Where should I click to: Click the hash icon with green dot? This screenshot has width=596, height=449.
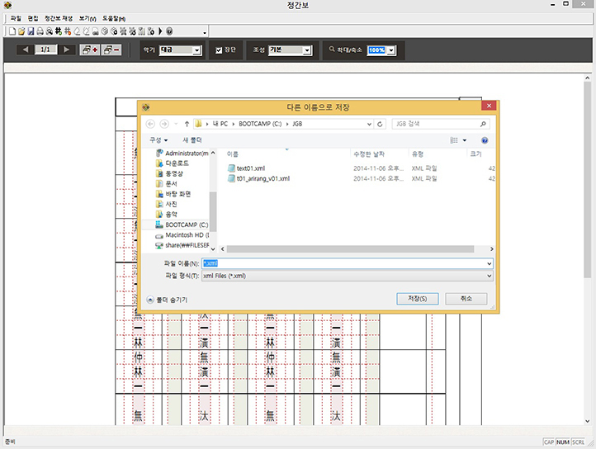[x=58, y=31]
